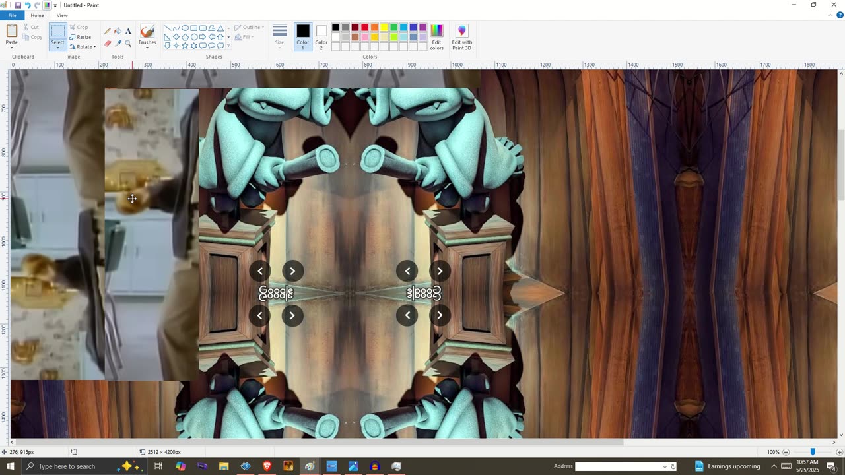Expand the Paste options arrow
The height and width of the screenshot is (475, 845).
point(12,46)
